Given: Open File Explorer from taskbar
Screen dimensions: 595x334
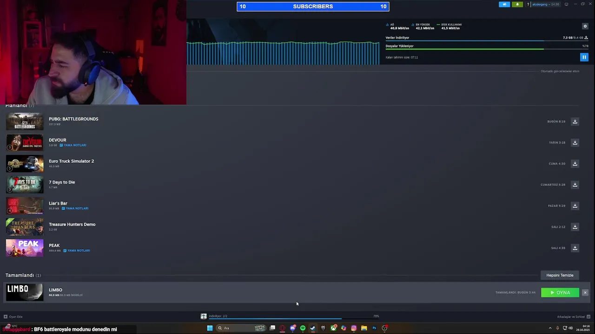Looking at the screenshot, I should click(x=364, y=328).
